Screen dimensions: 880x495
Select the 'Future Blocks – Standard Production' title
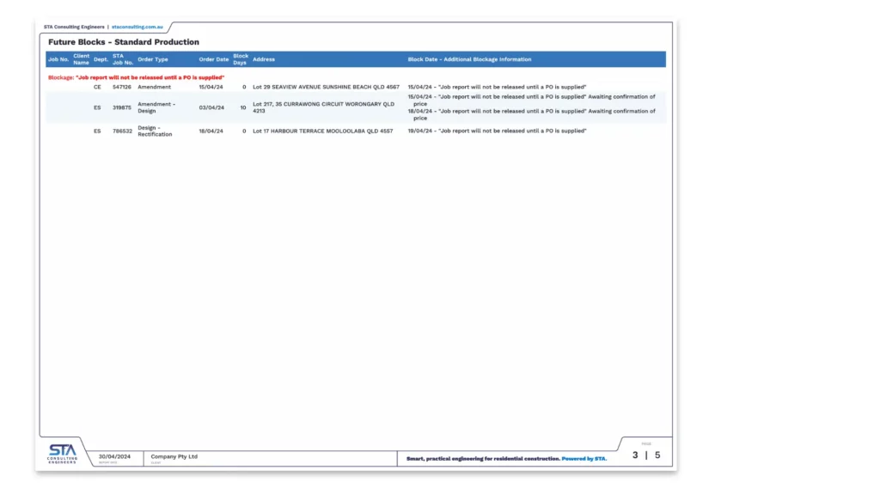(x=124, y=42)
